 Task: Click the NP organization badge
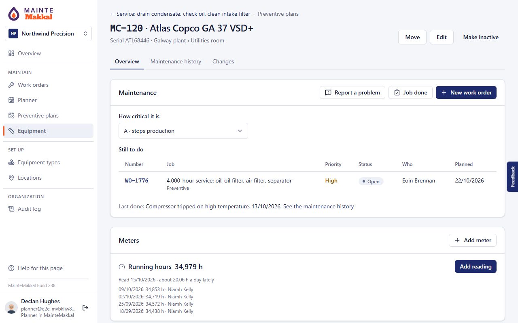coord(13,34)
